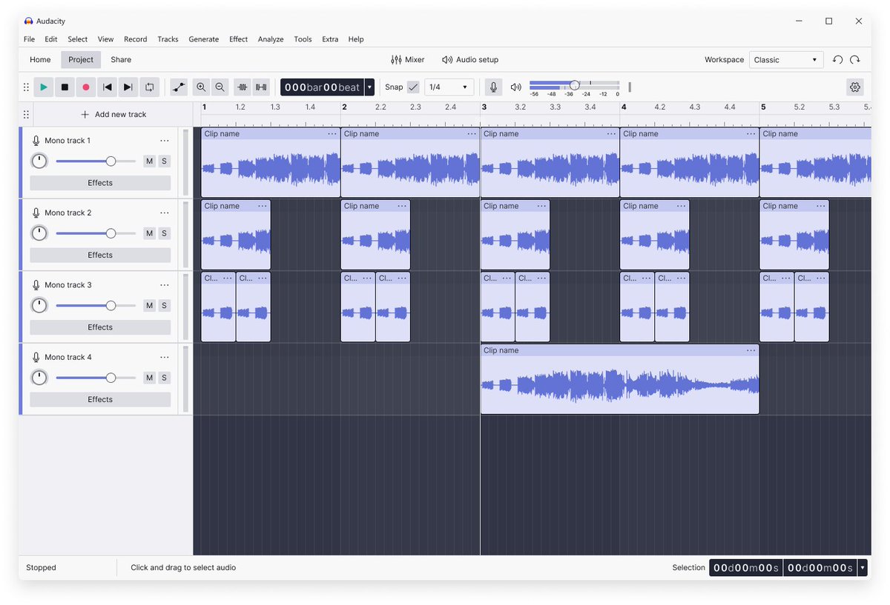Open Effects for Mono track 1

pos(100,183)
